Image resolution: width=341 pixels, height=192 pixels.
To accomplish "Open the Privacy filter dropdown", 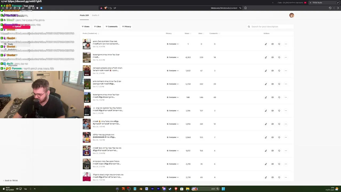I will [127, 27].
